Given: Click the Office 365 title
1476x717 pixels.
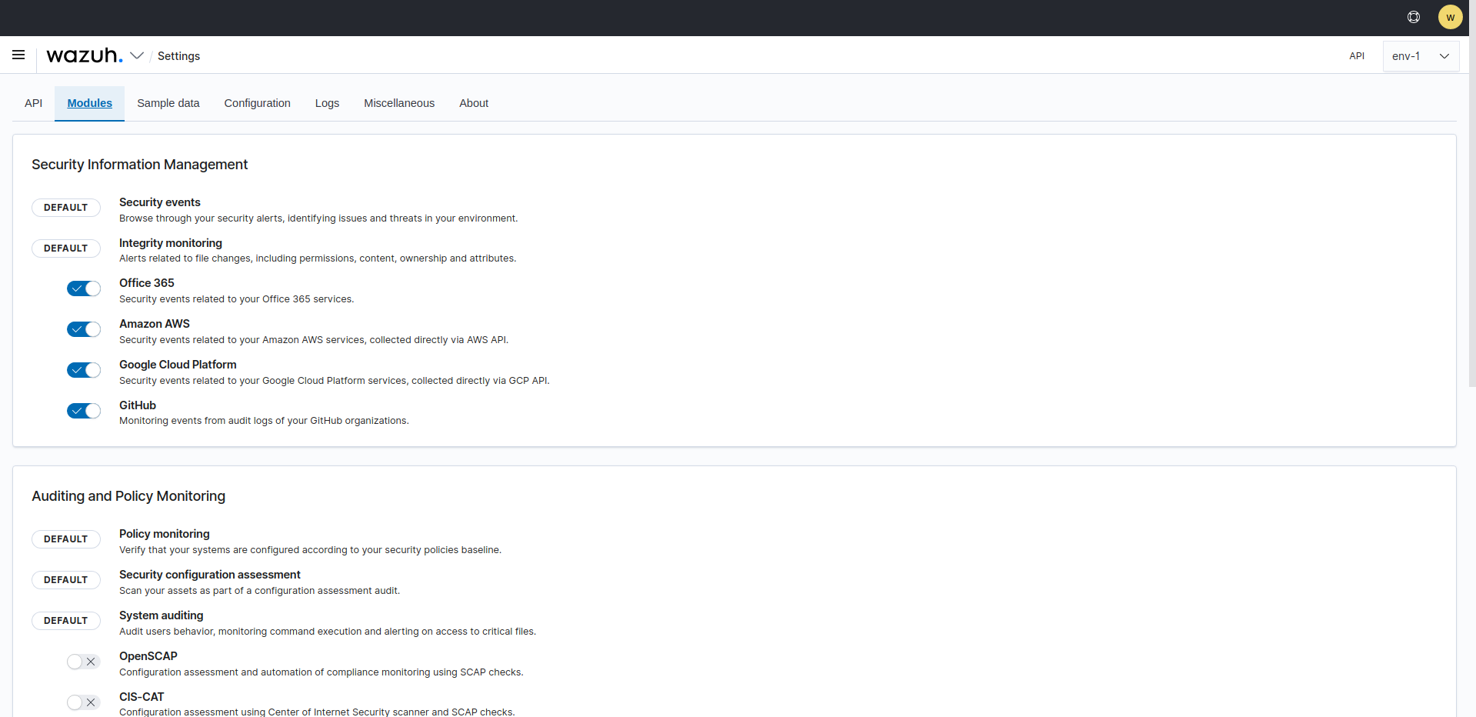Looking at the screenshot, I should [147, 283].
